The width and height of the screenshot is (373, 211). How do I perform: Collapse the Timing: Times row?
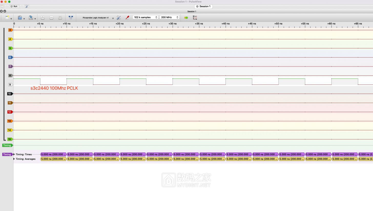coord(14,154)
